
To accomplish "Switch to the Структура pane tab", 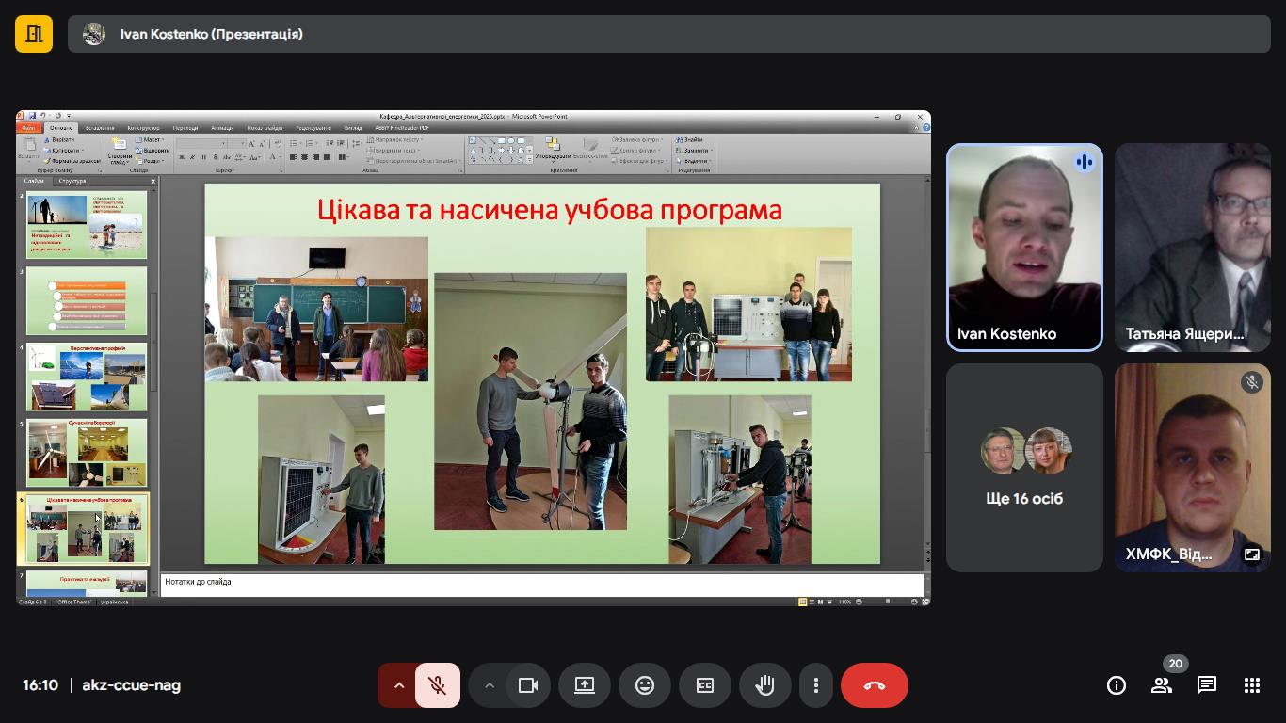I will [x=72, y=181].
